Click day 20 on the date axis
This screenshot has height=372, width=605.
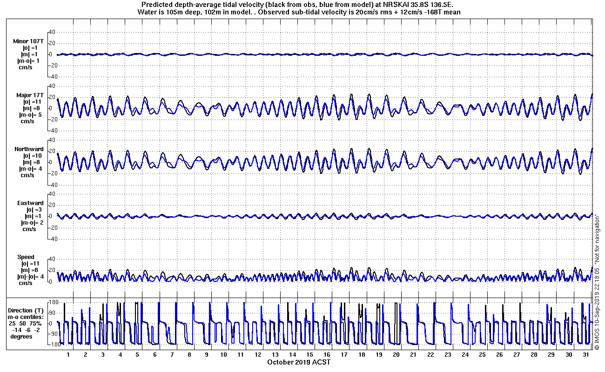coord(397,355)
